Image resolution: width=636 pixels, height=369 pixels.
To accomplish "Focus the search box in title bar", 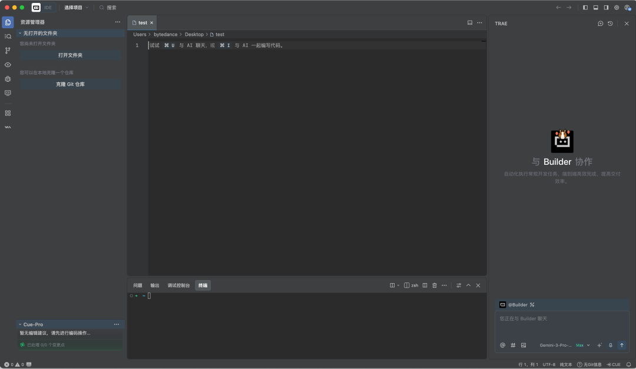I will pos(108,7).
